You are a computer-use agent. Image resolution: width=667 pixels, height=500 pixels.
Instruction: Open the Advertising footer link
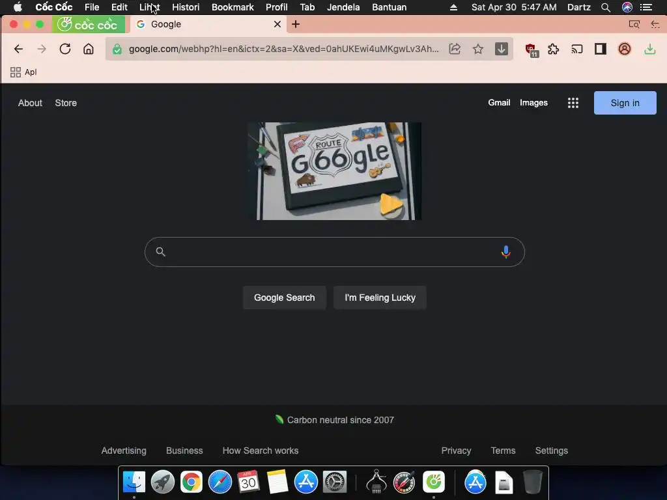124,451
